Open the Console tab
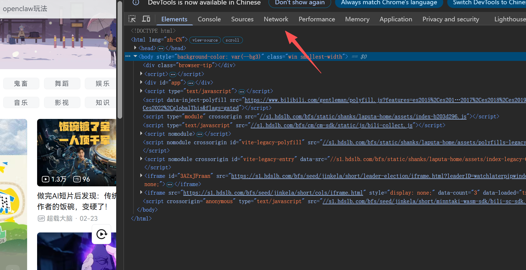 pyautogui.click(x=209, y=19)
